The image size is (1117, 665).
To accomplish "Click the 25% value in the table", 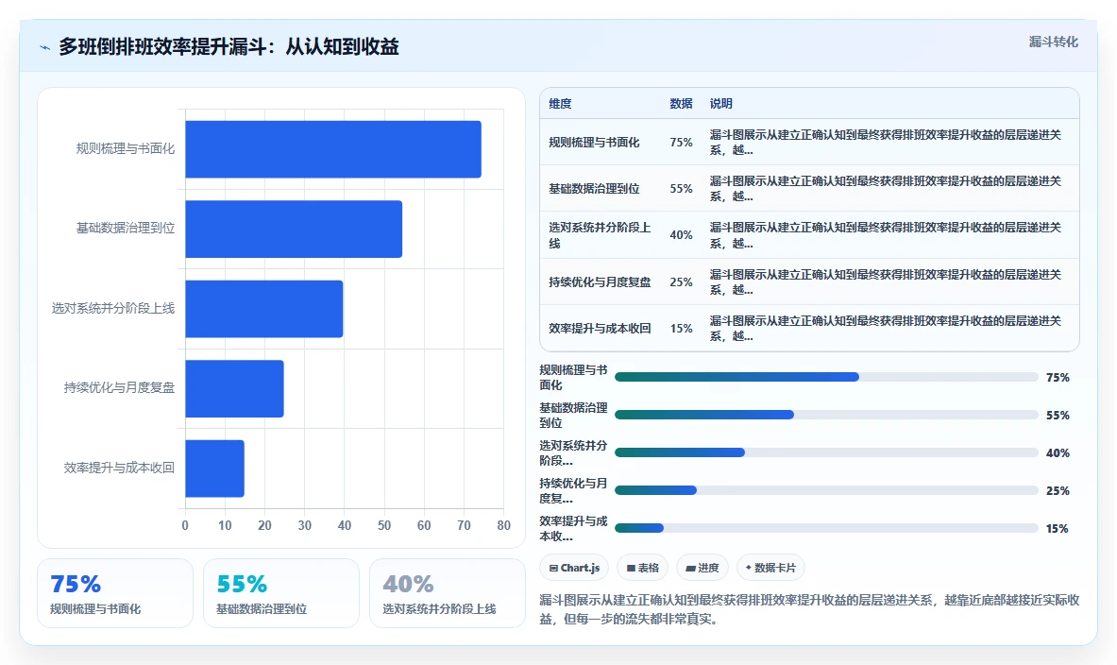I will pyautogui.click(x=681, y=282).
